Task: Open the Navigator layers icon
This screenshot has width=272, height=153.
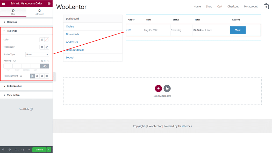Action: pos(10,150)
